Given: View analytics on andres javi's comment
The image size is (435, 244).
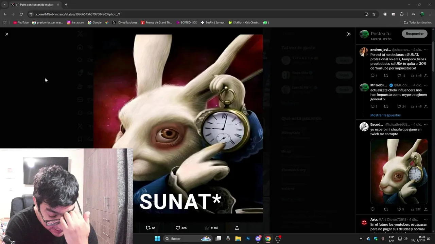Looking at the screenshot, I should 416,76.
